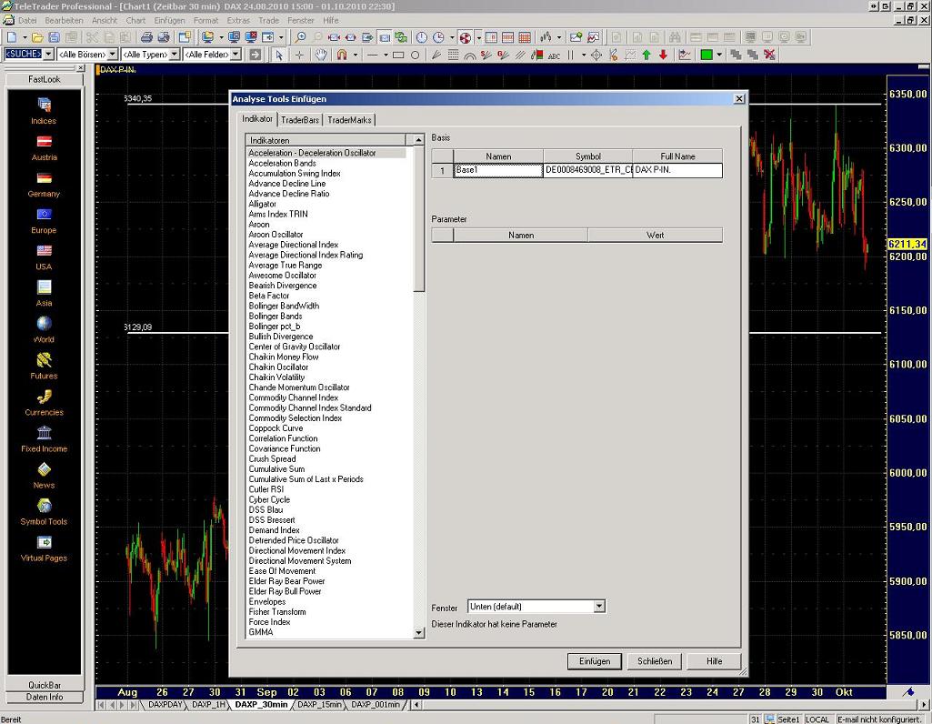Open the QuickBar panel button
The image size is (932, 724).
45,685
